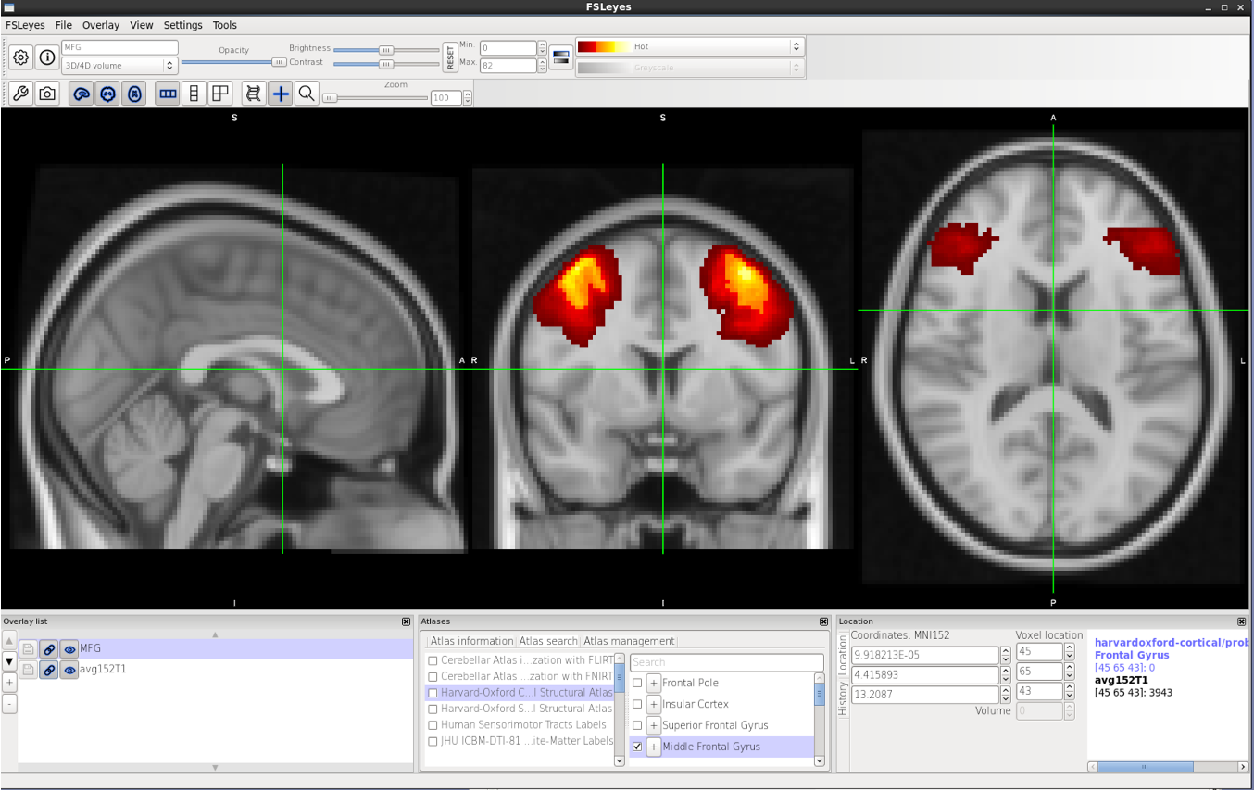Click the invert colour map icon
Screen dimensions: 1254x791
tap(560, 57)
